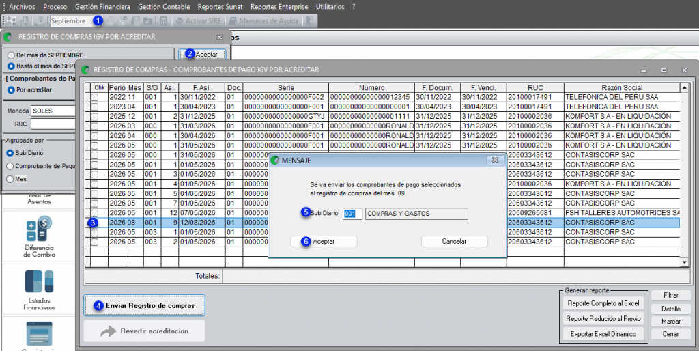Open Diferencia de Cambio from the sidebar
Screen dimensions: 699x351
pos(39,237)
